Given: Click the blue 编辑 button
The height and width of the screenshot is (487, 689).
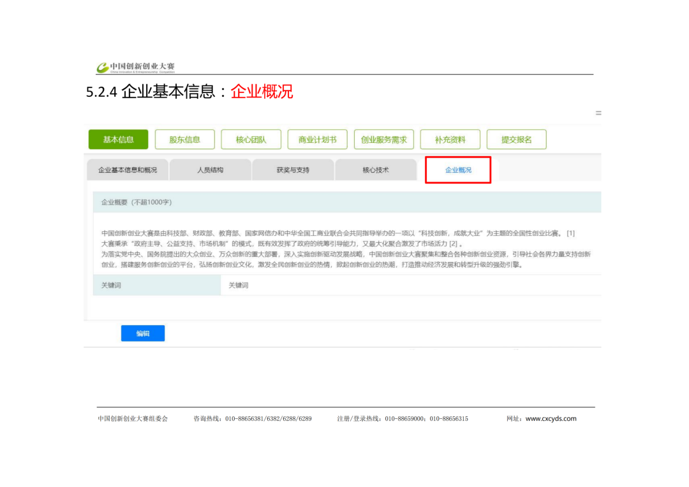Looking at the screenshot, I should (143, 333).
